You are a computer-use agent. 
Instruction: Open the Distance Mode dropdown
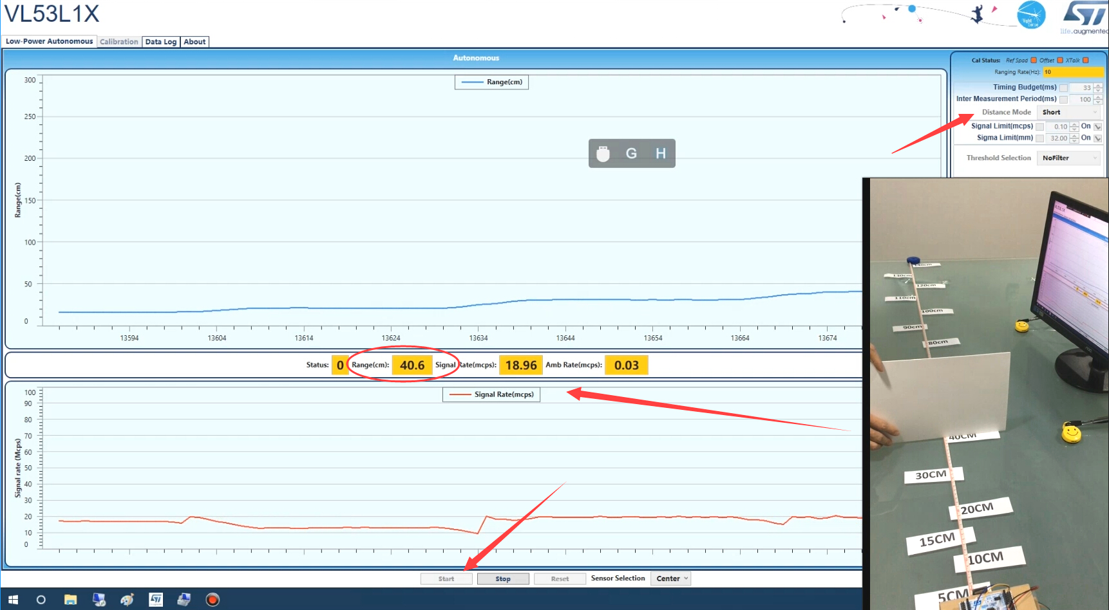coord(1069,112)
